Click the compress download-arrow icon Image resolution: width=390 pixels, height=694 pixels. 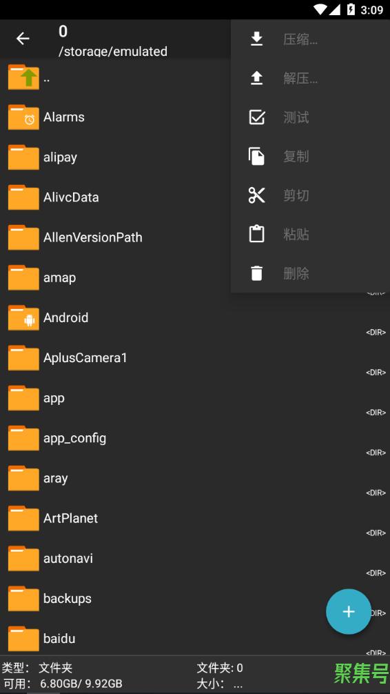coord(256,39)
